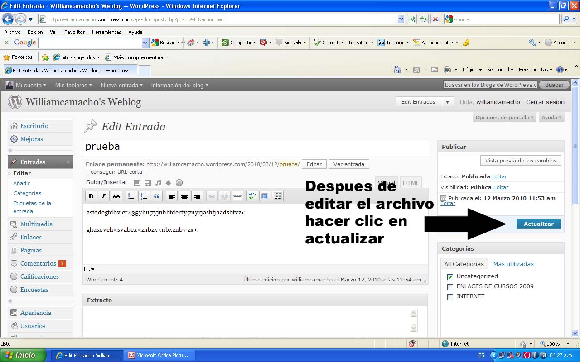Open the Comentarios link in sidebar
Screen dimensions: 580x362
[x=38, y=263]
